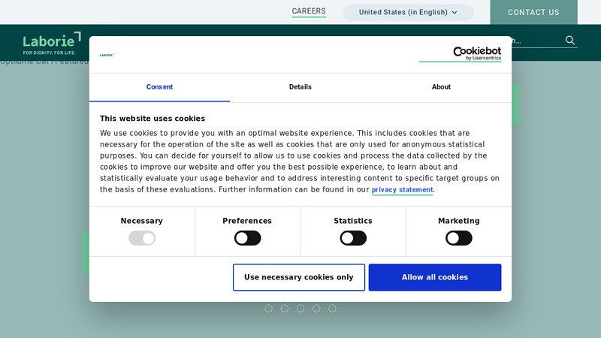Switch to the Details tab

pos(300,87)
